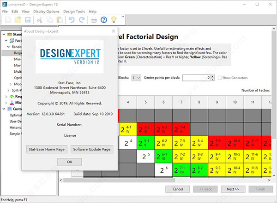Select red 2^7-4 Res III cell
The image size is (277, 203).
click(181, 129)
